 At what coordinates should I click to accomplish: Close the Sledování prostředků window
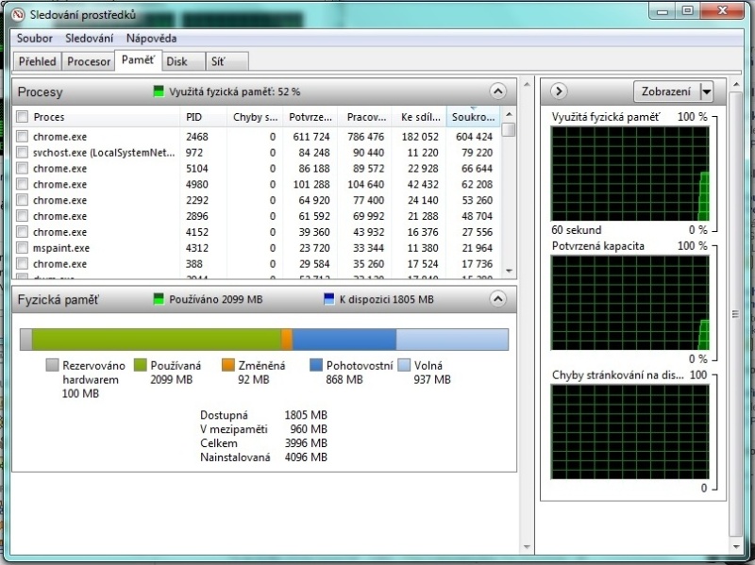(722, 10)
